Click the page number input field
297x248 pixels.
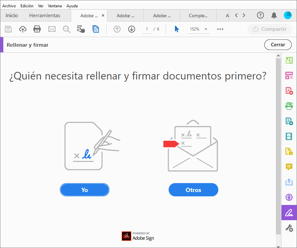point(147,29)
